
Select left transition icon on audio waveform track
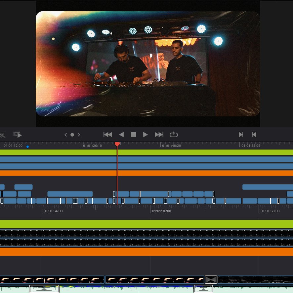tap(44, 289)
